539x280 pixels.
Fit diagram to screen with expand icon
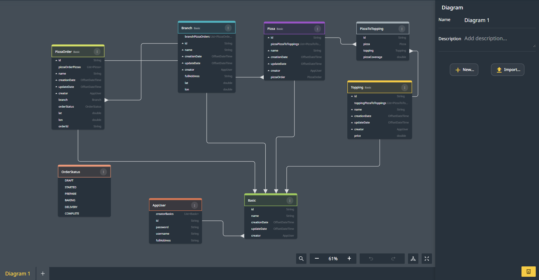(x=427, y=259)
